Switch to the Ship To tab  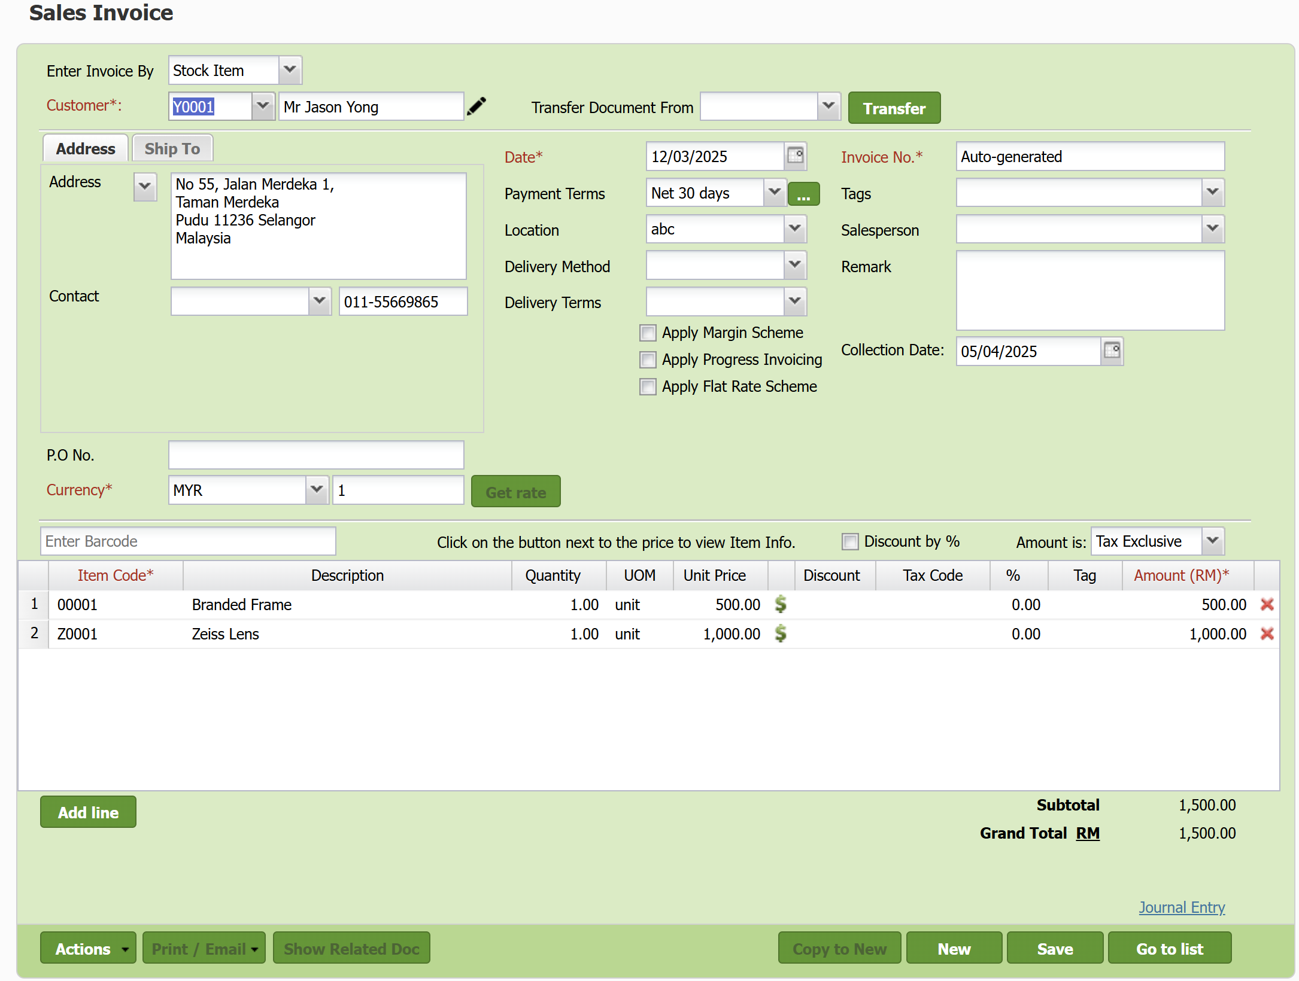[x=172, y=148]
